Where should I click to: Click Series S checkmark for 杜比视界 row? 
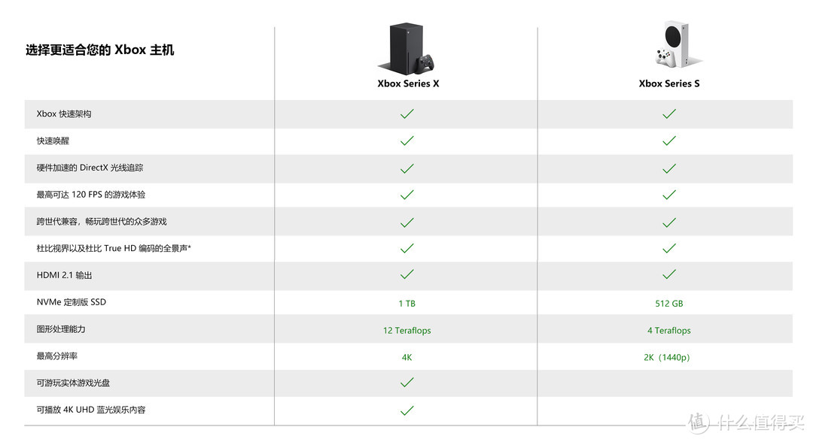[669, 248]
